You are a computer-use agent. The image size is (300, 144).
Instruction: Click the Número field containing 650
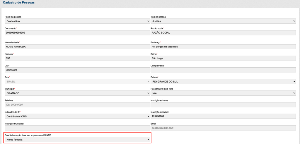click(77, 58)
